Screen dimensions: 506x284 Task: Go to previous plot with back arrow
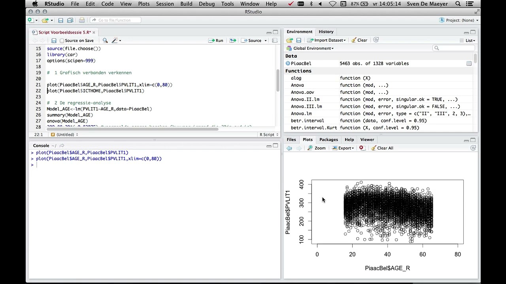[289, 148]
